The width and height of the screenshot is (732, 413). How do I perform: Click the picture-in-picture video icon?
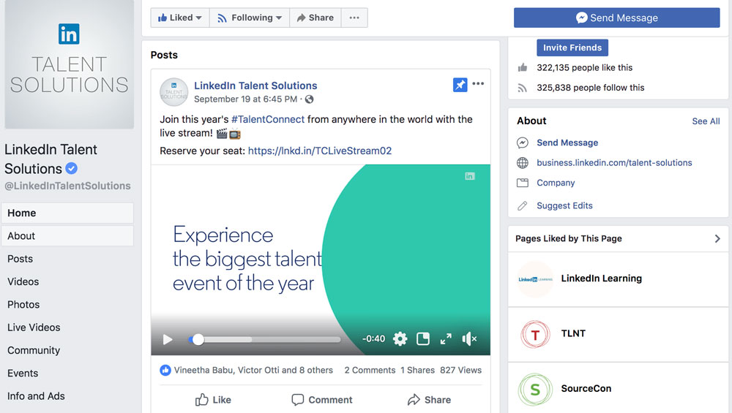tap(422, 339)
